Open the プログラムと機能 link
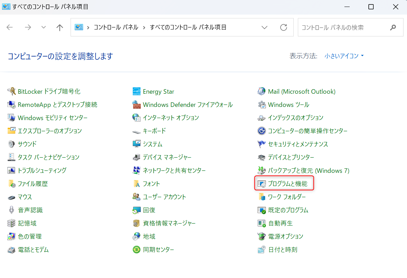 click(287, 184)
